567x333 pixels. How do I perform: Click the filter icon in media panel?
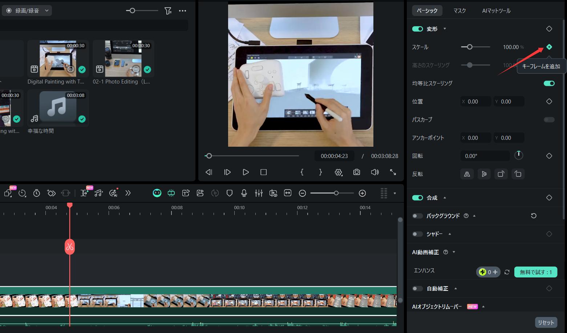click(x=168, y=11)
